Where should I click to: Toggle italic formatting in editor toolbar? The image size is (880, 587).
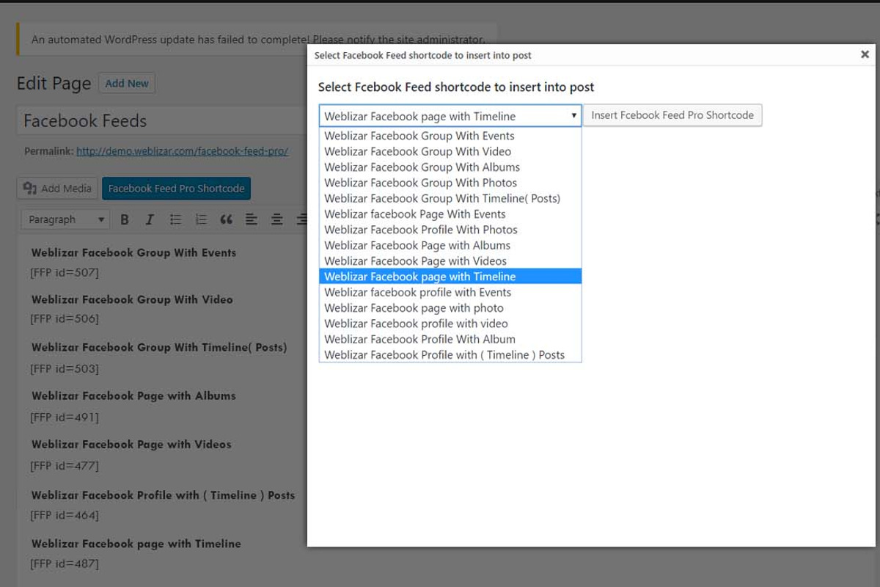point(150,219)
